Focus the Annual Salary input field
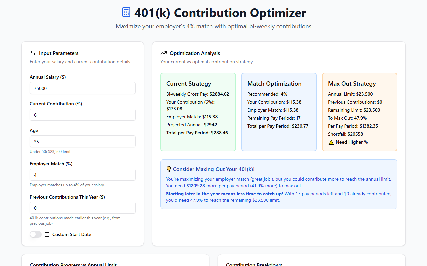The height and width of the screenshot is (266, 427). click(83, 88)
